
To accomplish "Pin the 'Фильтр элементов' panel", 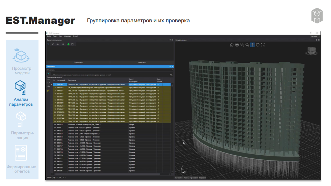I will (x=170, y=40).
